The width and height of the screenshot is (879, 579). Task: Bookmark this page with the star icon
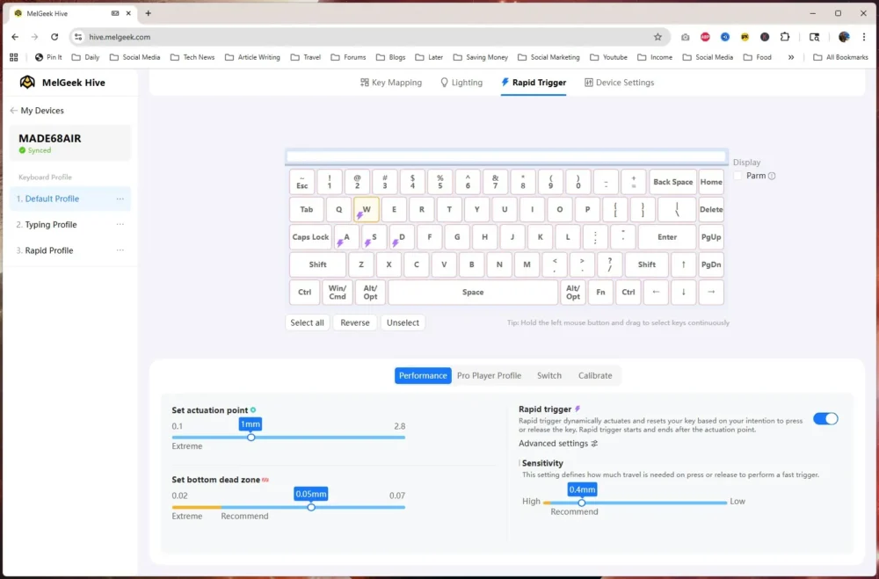[657, 37]
